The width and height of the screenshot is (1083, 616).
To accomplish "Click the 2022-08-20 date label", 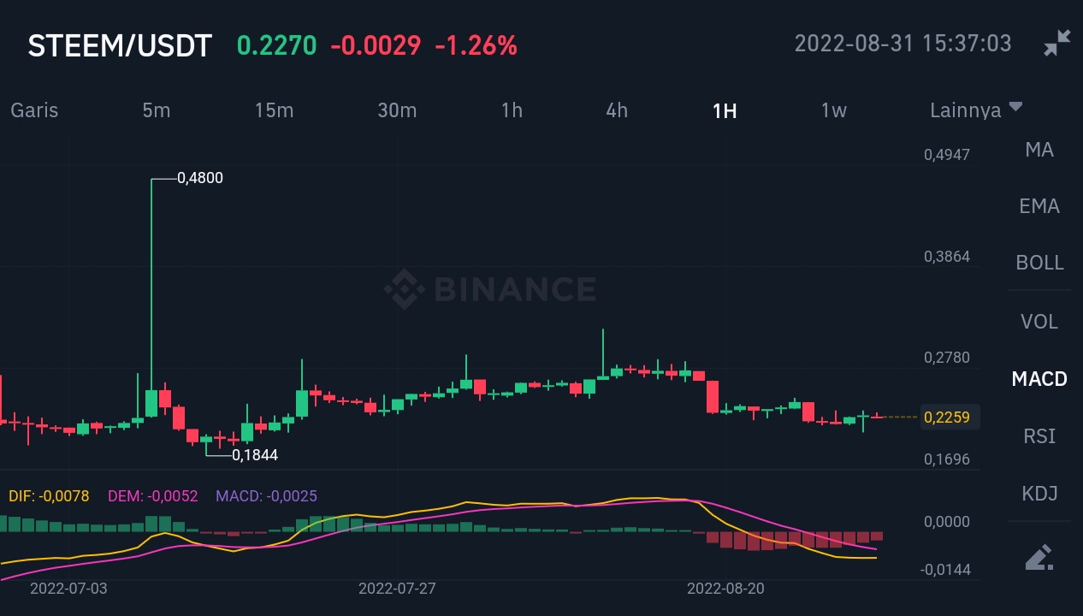I will [x=725, y=589].
